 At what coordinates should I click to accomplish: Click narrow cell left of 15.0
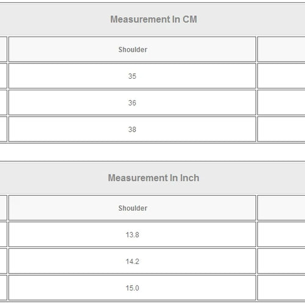[x=4, y=288]
